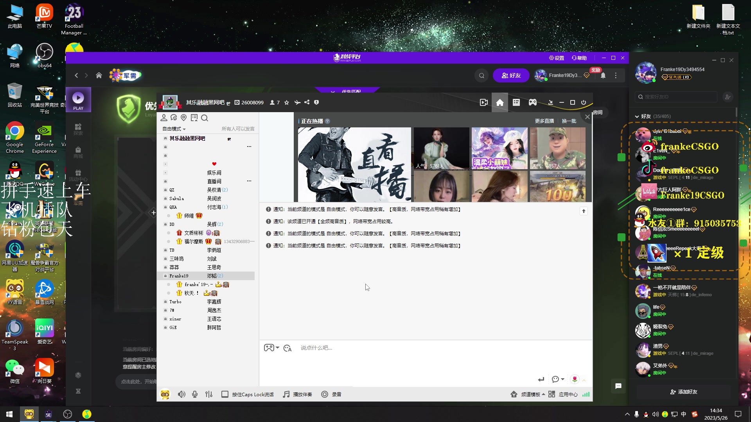This screenshot has height=422, width=751.
Task: Click the 搜索好友ID search field
Action: tap(676, 97)
